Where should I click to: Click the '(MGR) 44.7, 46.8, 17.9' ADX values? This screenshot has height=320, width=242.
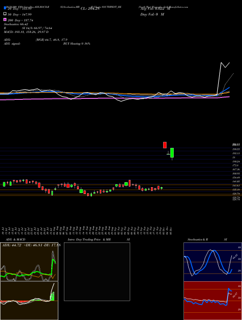tap(51, 40)
